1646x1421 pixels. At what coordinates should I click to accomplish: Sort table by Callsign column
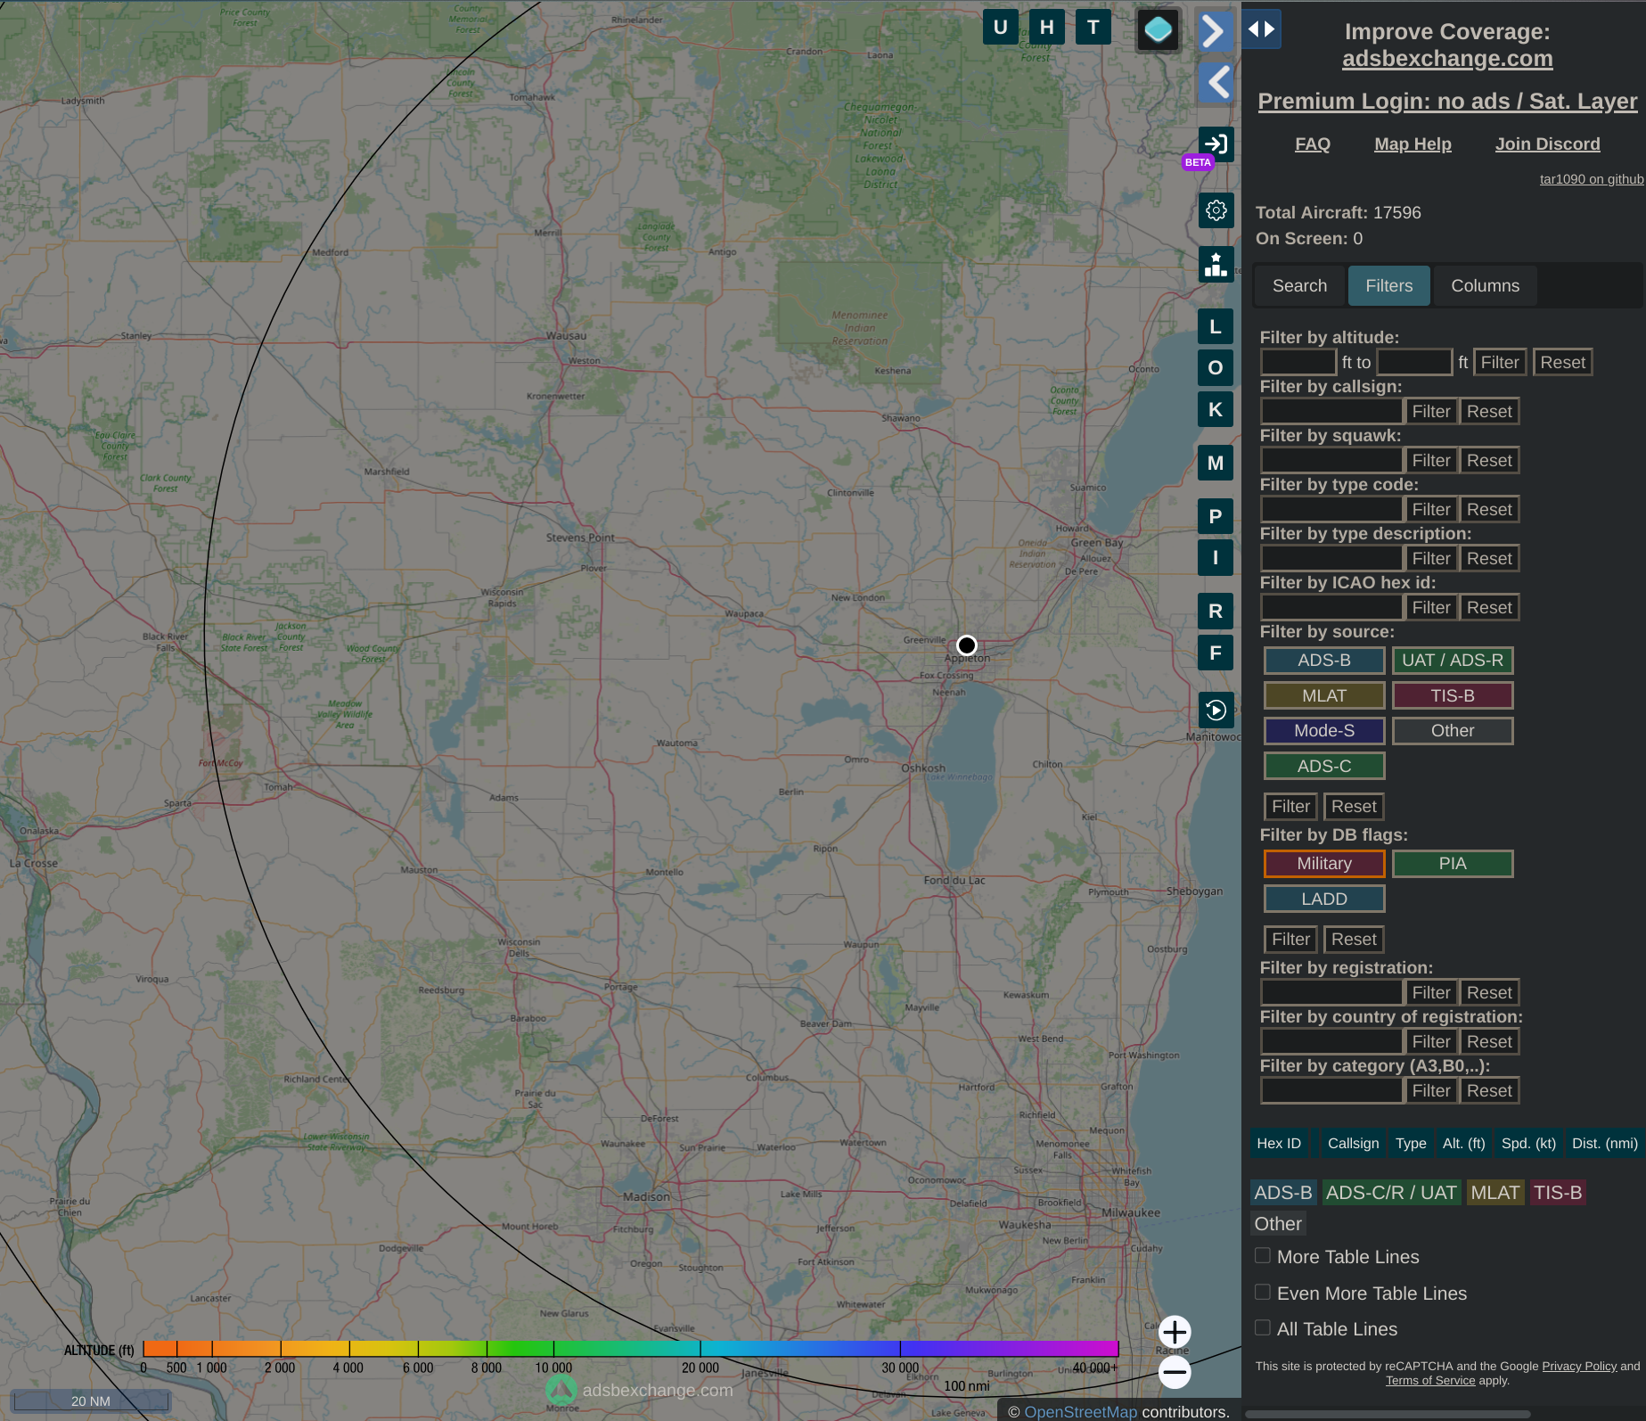tap(1353, 1143)
